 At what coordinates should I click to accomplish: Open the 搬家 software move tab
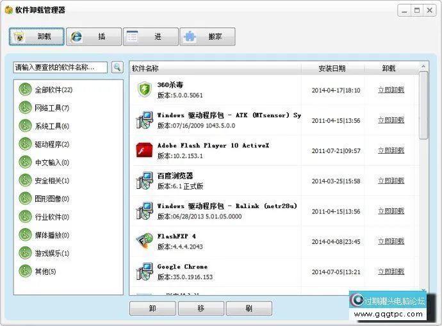[208, 37]
